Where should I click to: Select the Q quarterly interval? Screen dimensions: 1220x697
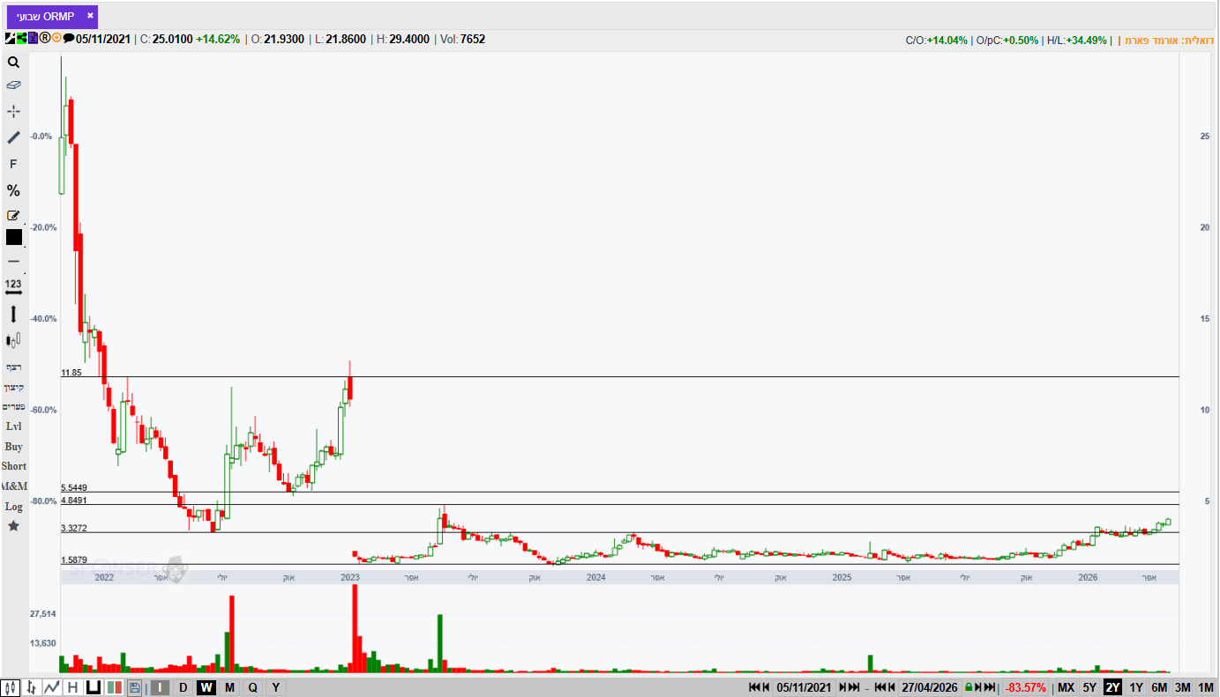252,687
